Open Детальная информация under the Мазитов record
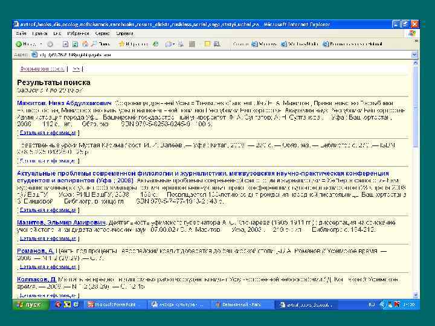 point(48,238)
